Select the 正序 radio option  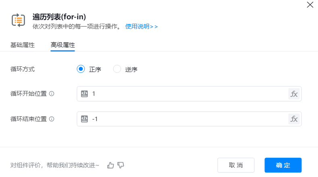pyautogui.click(x=81, y=69)
